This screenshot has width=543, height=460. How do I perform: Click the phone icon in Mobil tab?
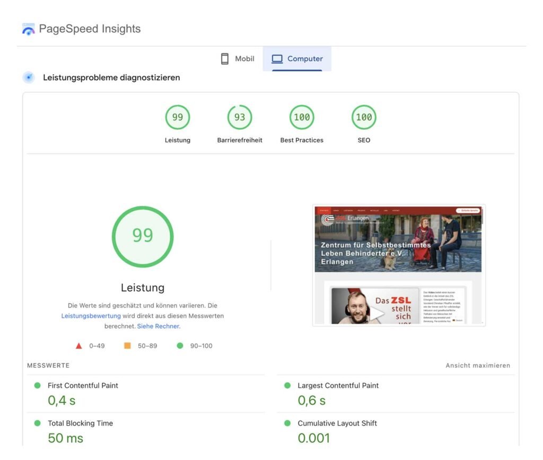tap(225, 59)
